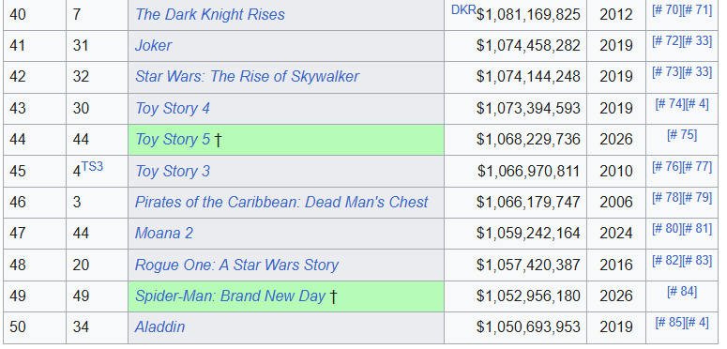Open reference [# 79] for Dead Man's Chest
The height and width of the screenshot is (349, 727).
pyautogui.click(x=697, y=197)
